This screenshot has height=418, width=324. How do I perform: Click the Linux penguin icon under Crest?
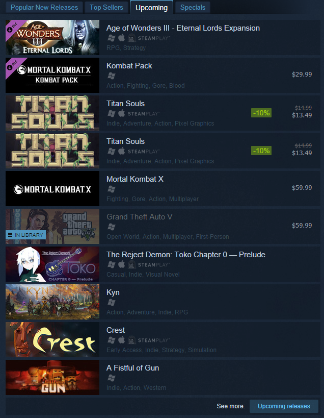tap(131, 340)
